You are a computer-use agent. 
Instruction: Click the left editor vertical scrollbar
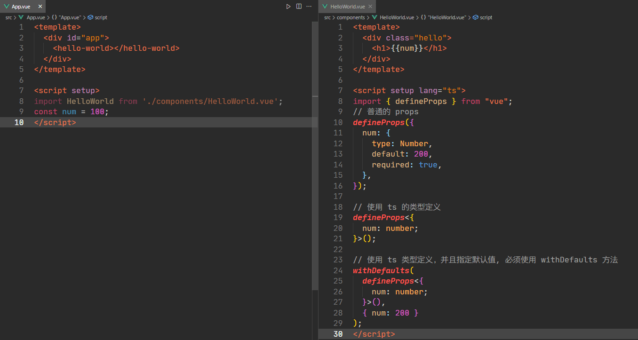[315, 155]
